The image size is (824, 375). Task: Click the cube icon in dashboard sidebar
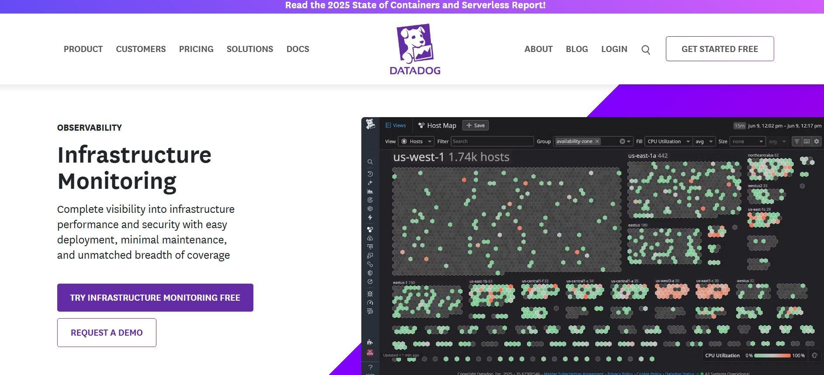click(x=370, y=209)
